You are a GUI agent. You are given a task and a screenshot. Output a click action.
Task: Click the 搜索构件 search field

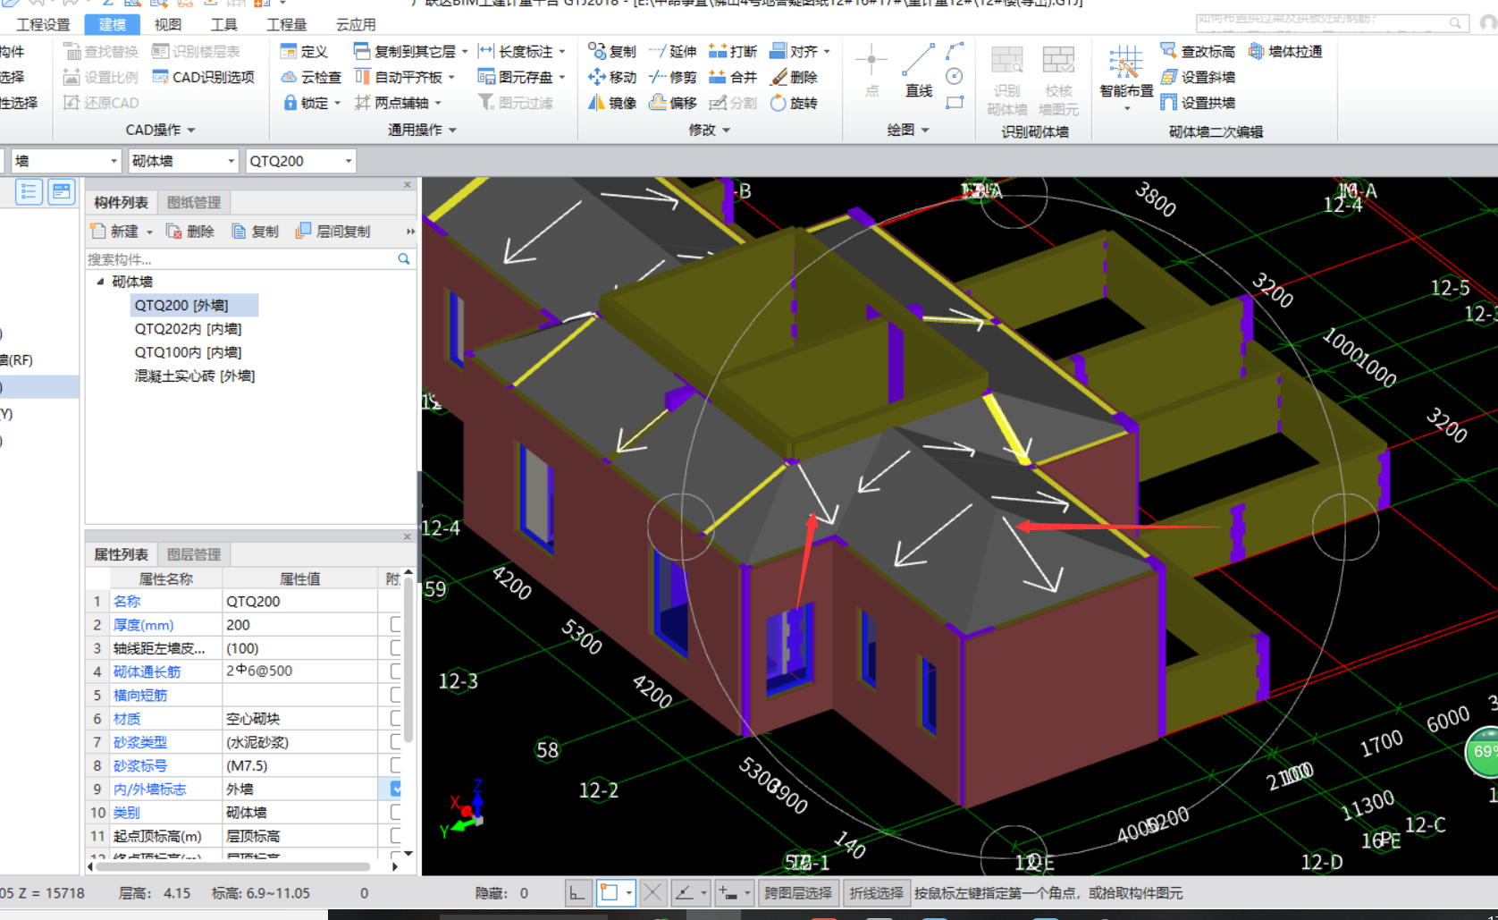click(x=241, y=259)
